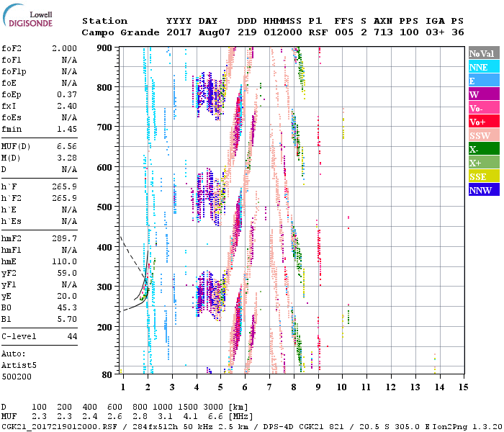The width and height of the screenshot is (504, 432).
Task: Click the W purple legend entry
Action: pyautogui.click(x=483, y=94)
